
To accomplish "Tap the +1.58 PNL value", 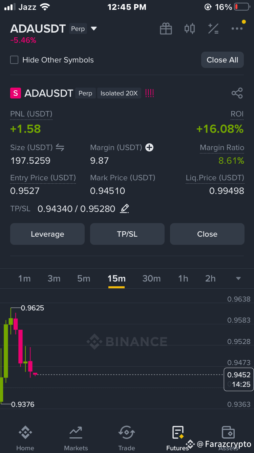I will point(25,129).
